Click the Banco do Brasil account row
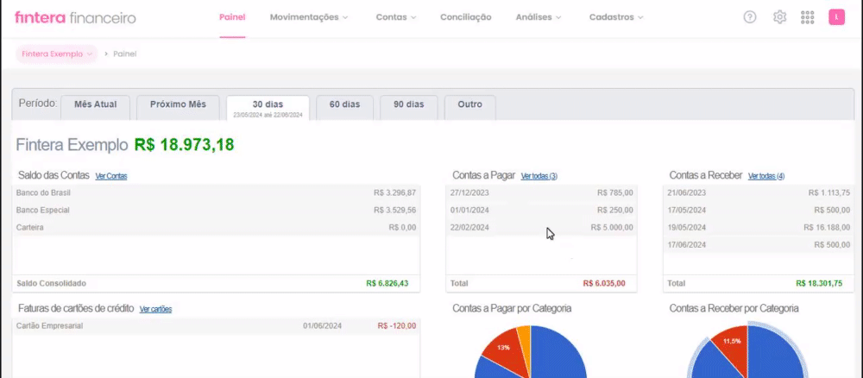Viewport: 863px width, 378px height. click(216, 193)
